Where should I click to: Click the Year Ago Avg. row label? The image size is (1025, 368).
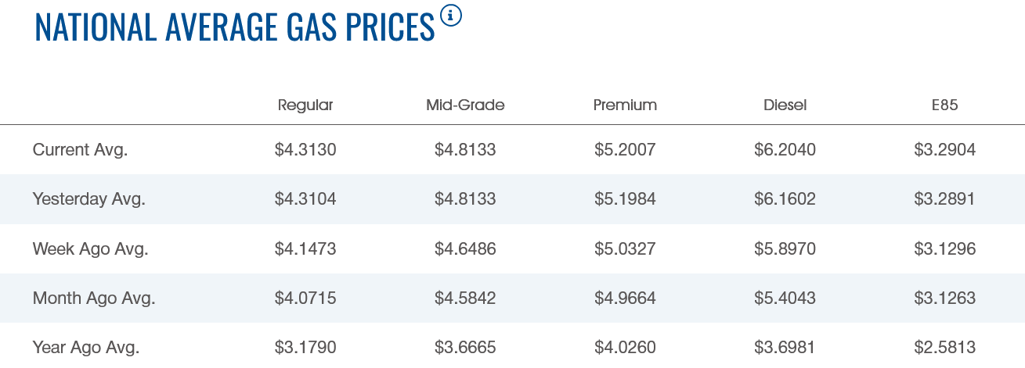coord(86,348)
